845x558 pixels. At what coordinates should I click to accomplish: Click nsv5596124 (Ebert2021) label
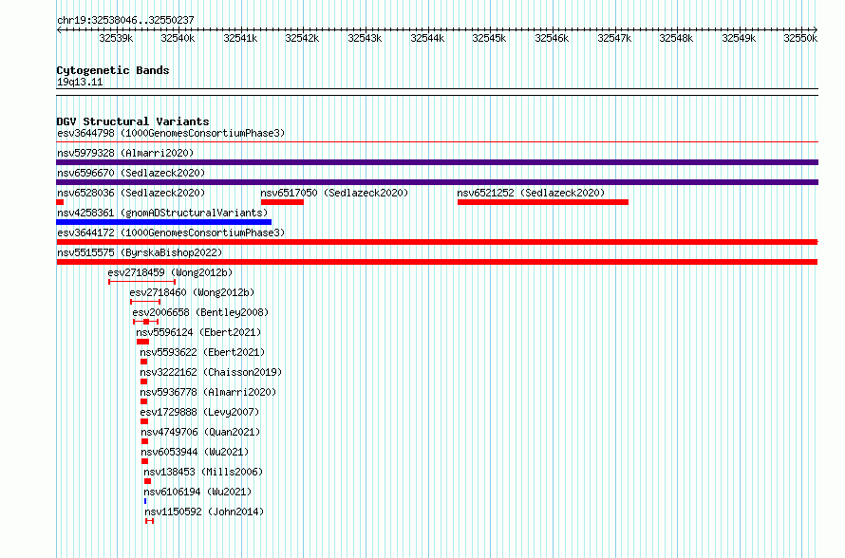198,332
